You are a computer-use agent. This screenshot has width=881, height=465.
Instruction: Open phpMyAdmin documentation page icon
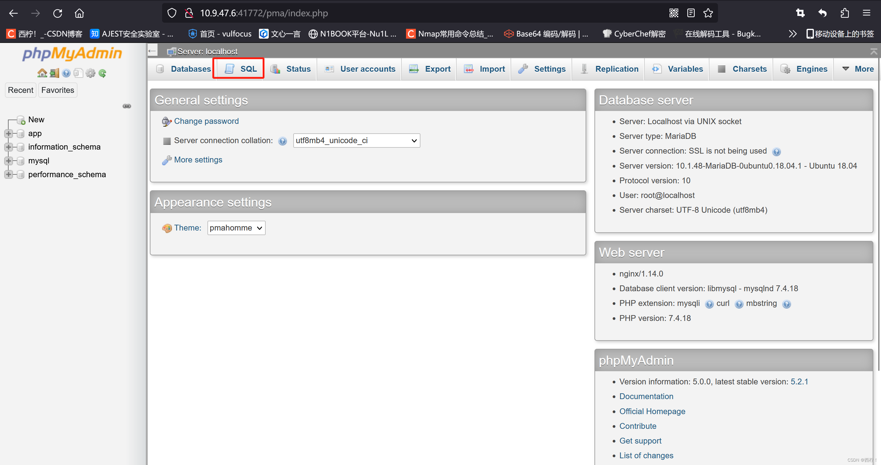78,73
